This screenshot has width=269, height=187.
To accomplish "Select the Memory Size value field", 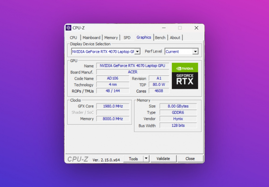I will coord(178,106).
